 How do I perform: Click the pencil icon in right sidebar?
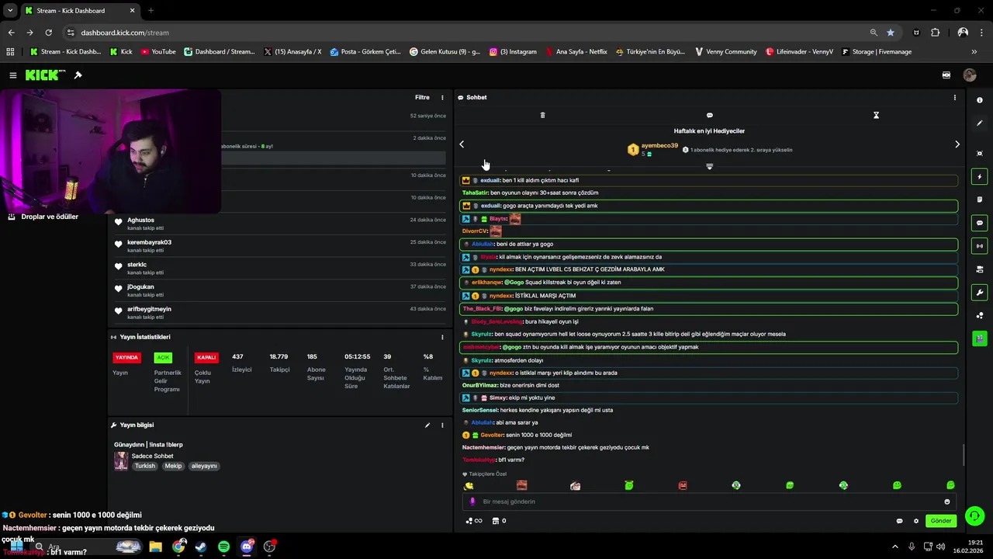(x=979, y=123)
